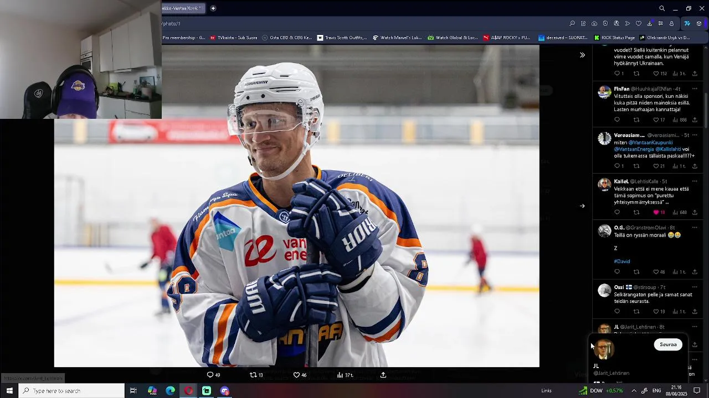
Task: Share KalleL's reply
Action: coord(695,212)
